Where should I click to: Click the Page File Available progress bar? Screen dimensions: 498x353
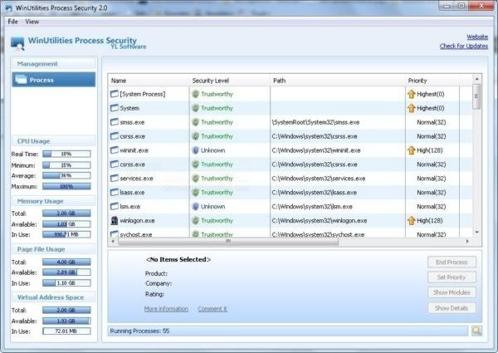(x=66, y=272)
